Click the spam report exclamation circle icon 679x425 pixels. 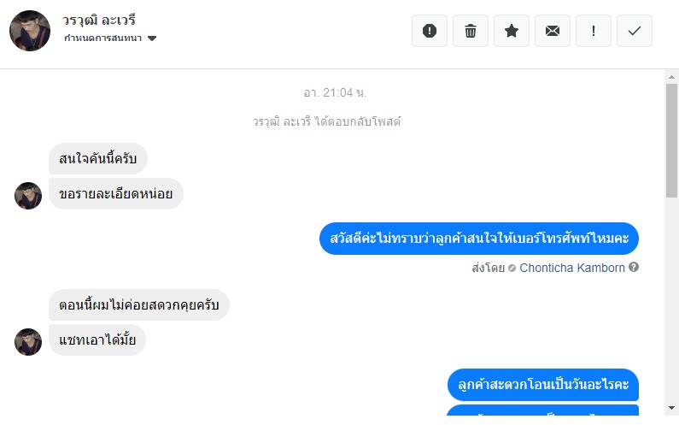tap(430, 31)
